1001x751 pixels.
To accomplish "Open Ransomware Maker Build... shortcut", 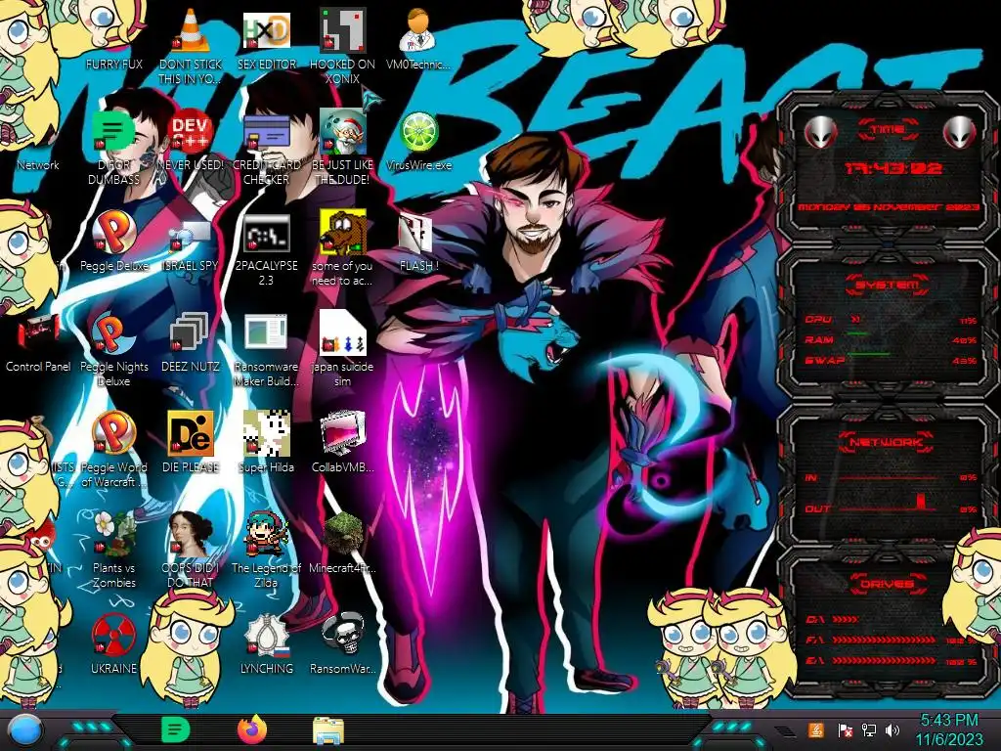I will pos(266,333).
